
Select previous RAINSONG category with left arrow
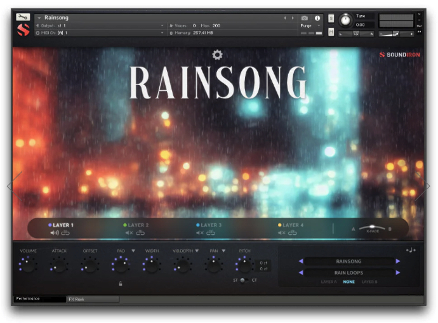click(x=301, y=261)
